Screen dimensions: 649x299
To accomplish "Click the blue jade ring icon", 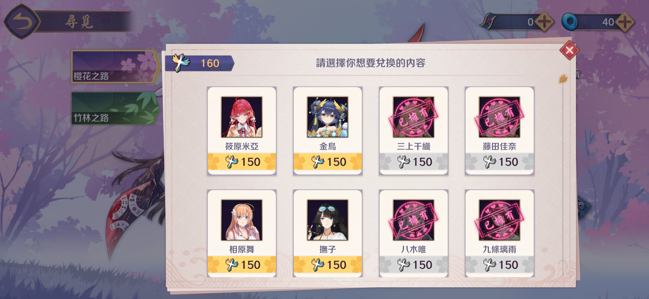I will point(569,22).
